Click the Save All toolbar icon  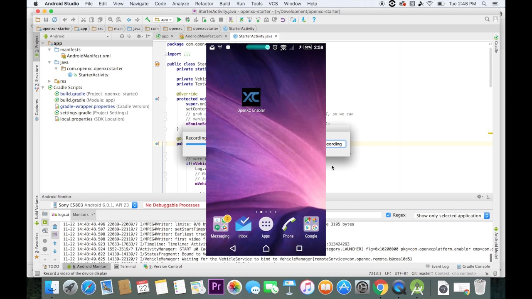pos(46,20)
